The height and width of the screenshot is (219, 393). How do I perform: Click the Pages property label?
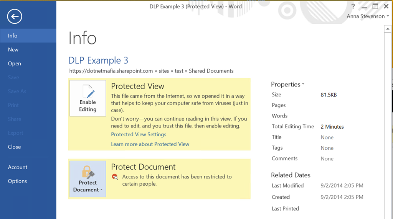(279, 105)
